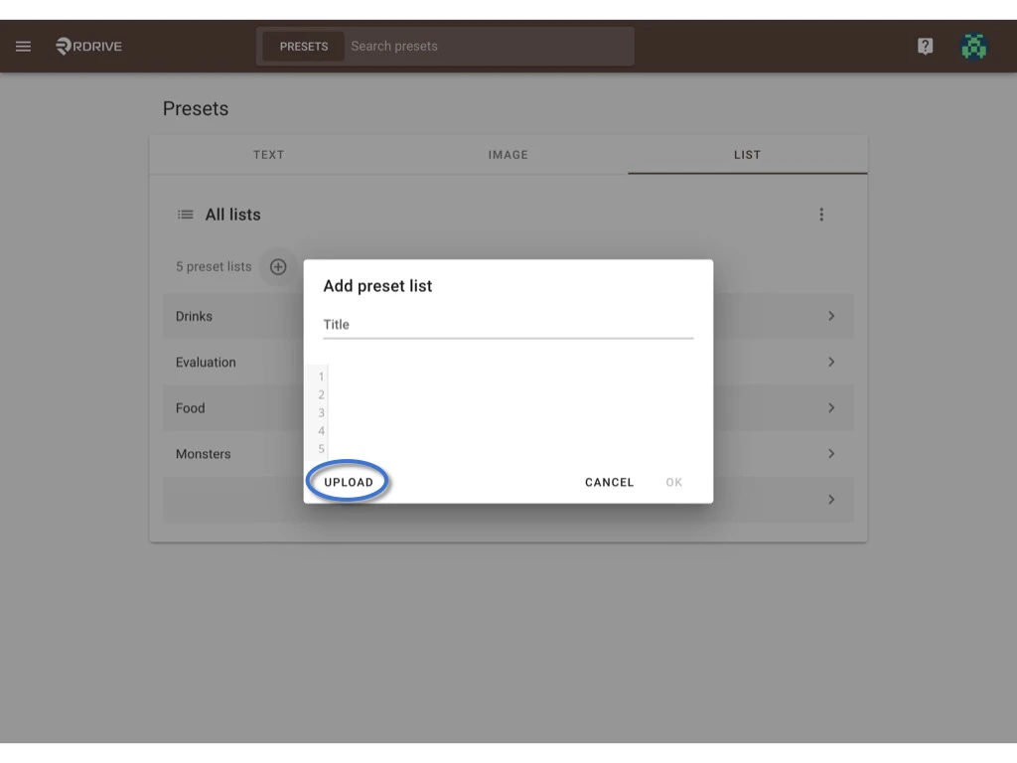Open the Food preset list chevron

[831, 407]
